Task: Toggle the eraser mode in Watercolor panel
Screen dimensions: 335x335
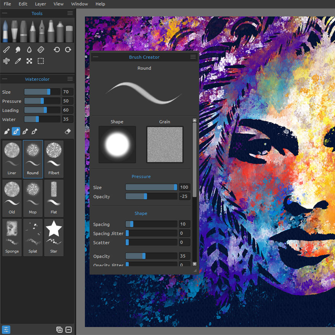Action: pos(67,131)
